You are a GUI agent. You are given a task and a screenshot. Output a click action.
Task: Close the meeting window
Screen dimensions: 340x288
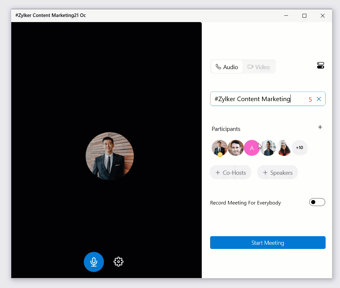[x=323, y=16]
